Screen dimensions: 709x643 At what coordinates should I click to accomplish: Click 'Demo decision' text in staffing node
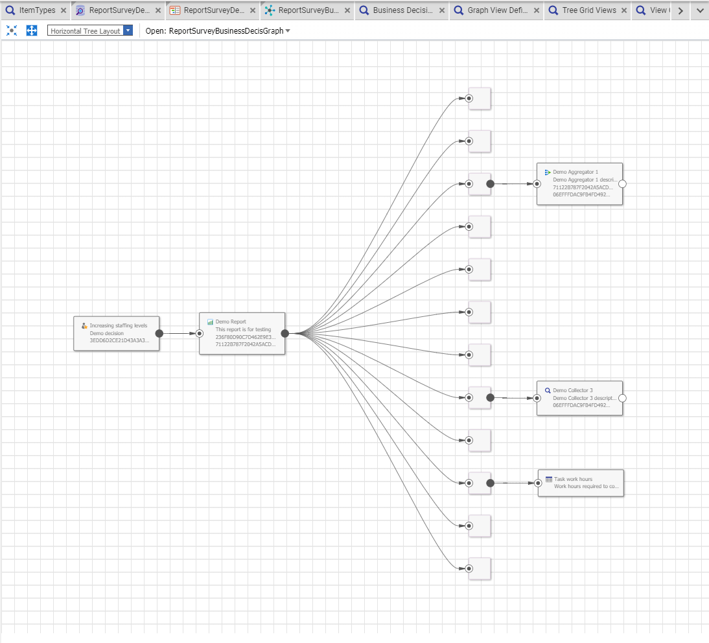[x=106, y=333]
